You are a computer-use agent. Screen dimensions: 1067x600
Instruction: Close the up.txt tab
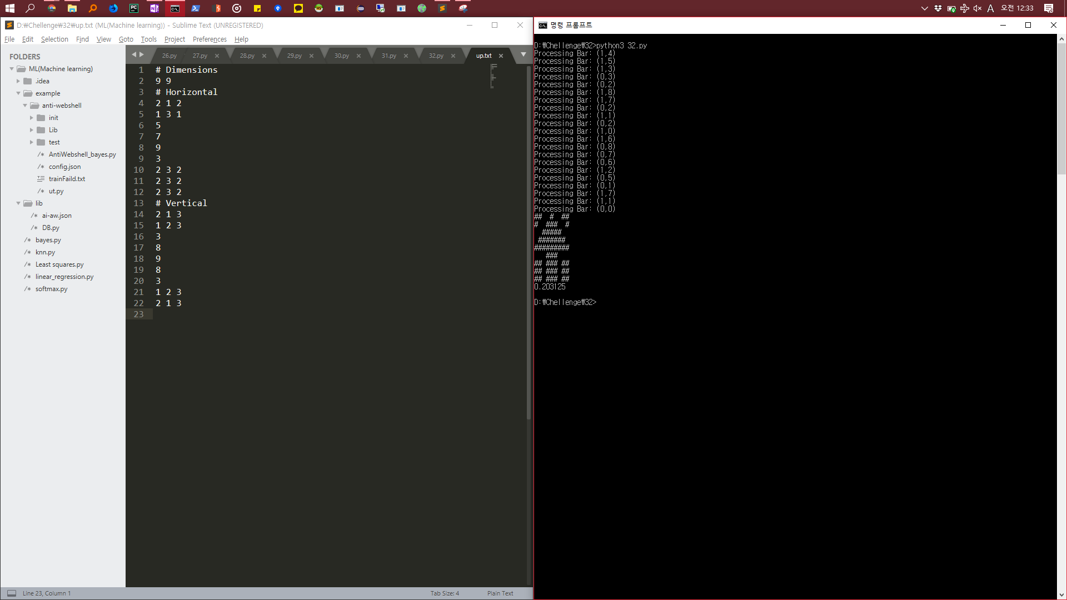click(x=501, y=56)
